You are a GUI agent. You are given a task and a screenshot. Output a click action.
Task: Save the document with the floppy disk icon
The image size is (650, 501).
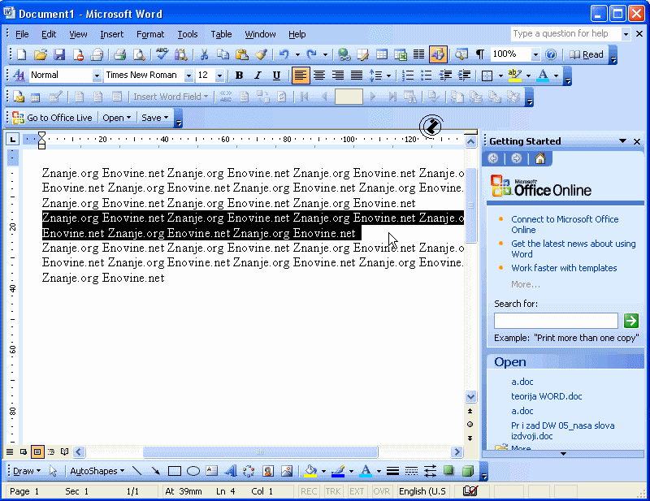59,54
